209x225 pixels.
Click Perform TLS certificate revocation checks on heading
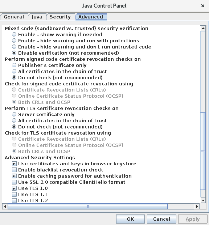pos(62,108)
